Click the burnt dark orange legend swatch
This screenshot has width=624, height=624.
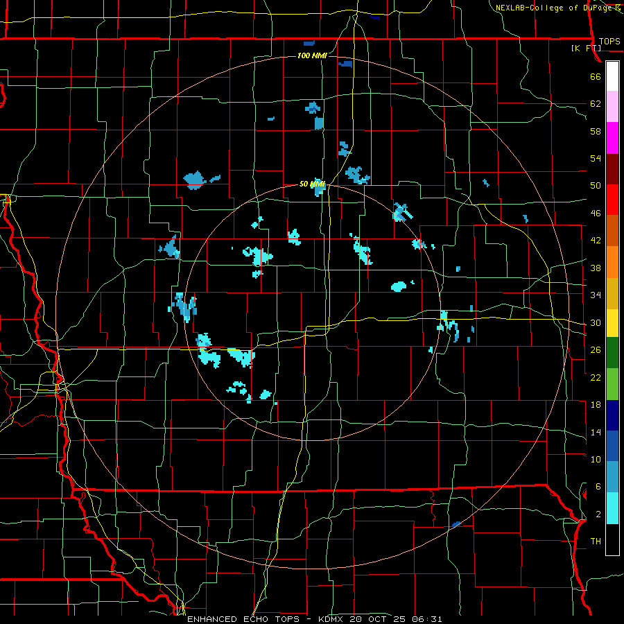coord(612,230)
